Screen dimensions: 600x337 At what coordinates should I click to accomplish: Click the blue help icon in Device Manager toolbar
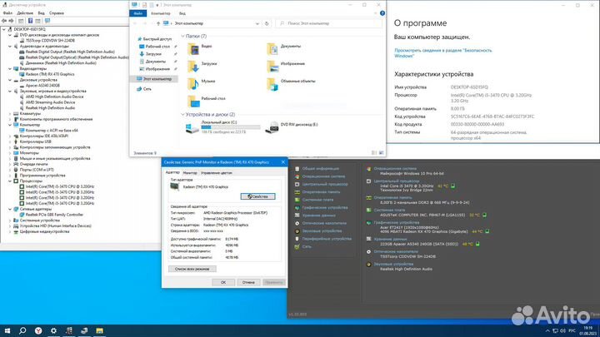pos(30,21)
